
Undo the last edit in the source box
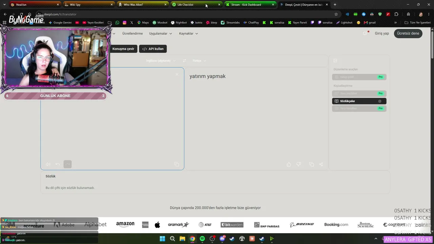pyautogui.click(x=58, y=164)
